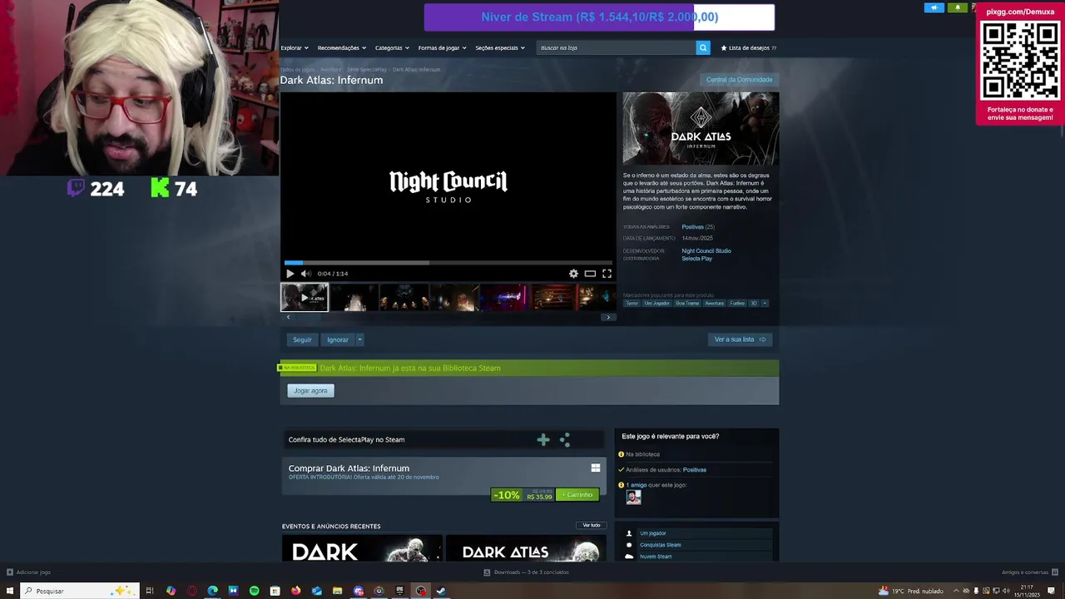The height and width of the screenshot is (599, 1065).
Task: Click the Ignorar button
Action: click(338, 339)
